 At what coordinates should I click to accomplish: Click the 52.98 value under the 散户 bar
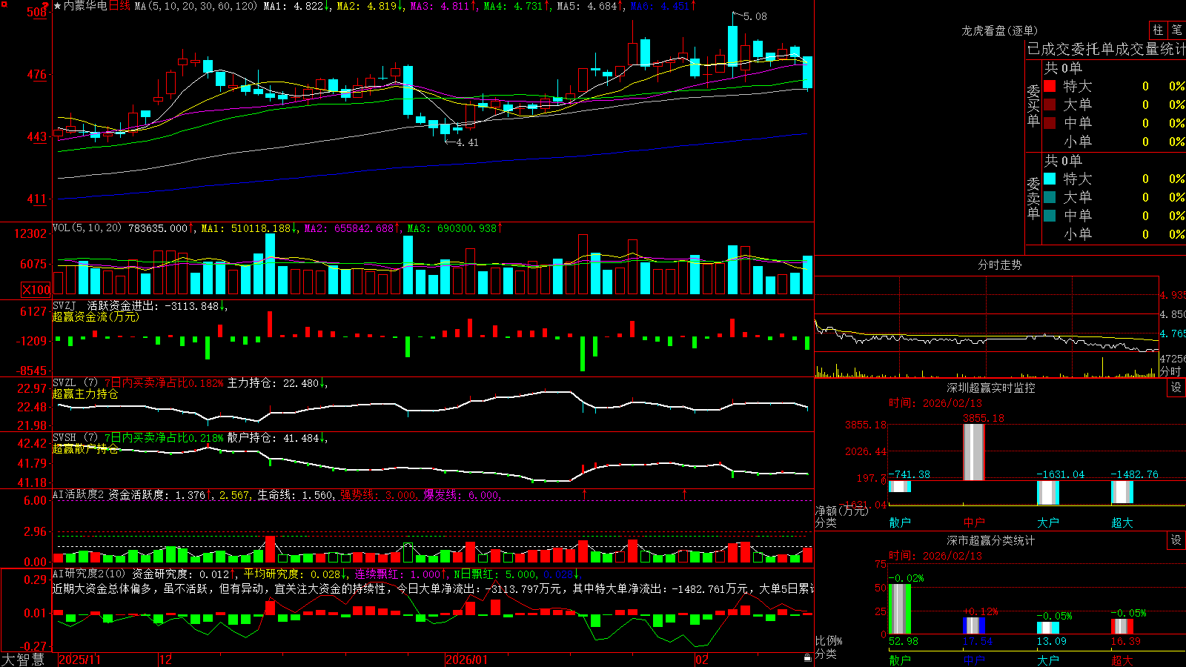point(904,641)
